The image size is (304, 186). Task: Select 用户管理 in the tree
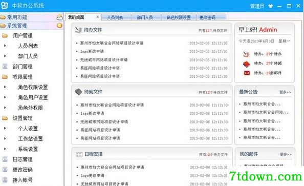[x=23, y=35]
